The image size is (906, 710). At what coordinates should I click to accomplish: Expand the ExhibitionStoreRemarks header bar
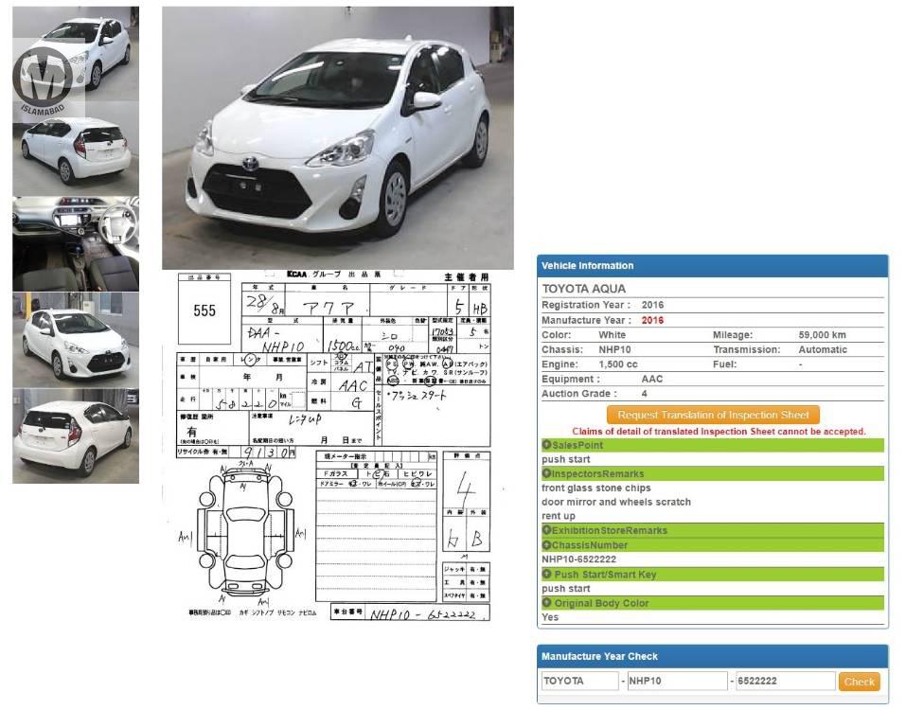[712, 530]
